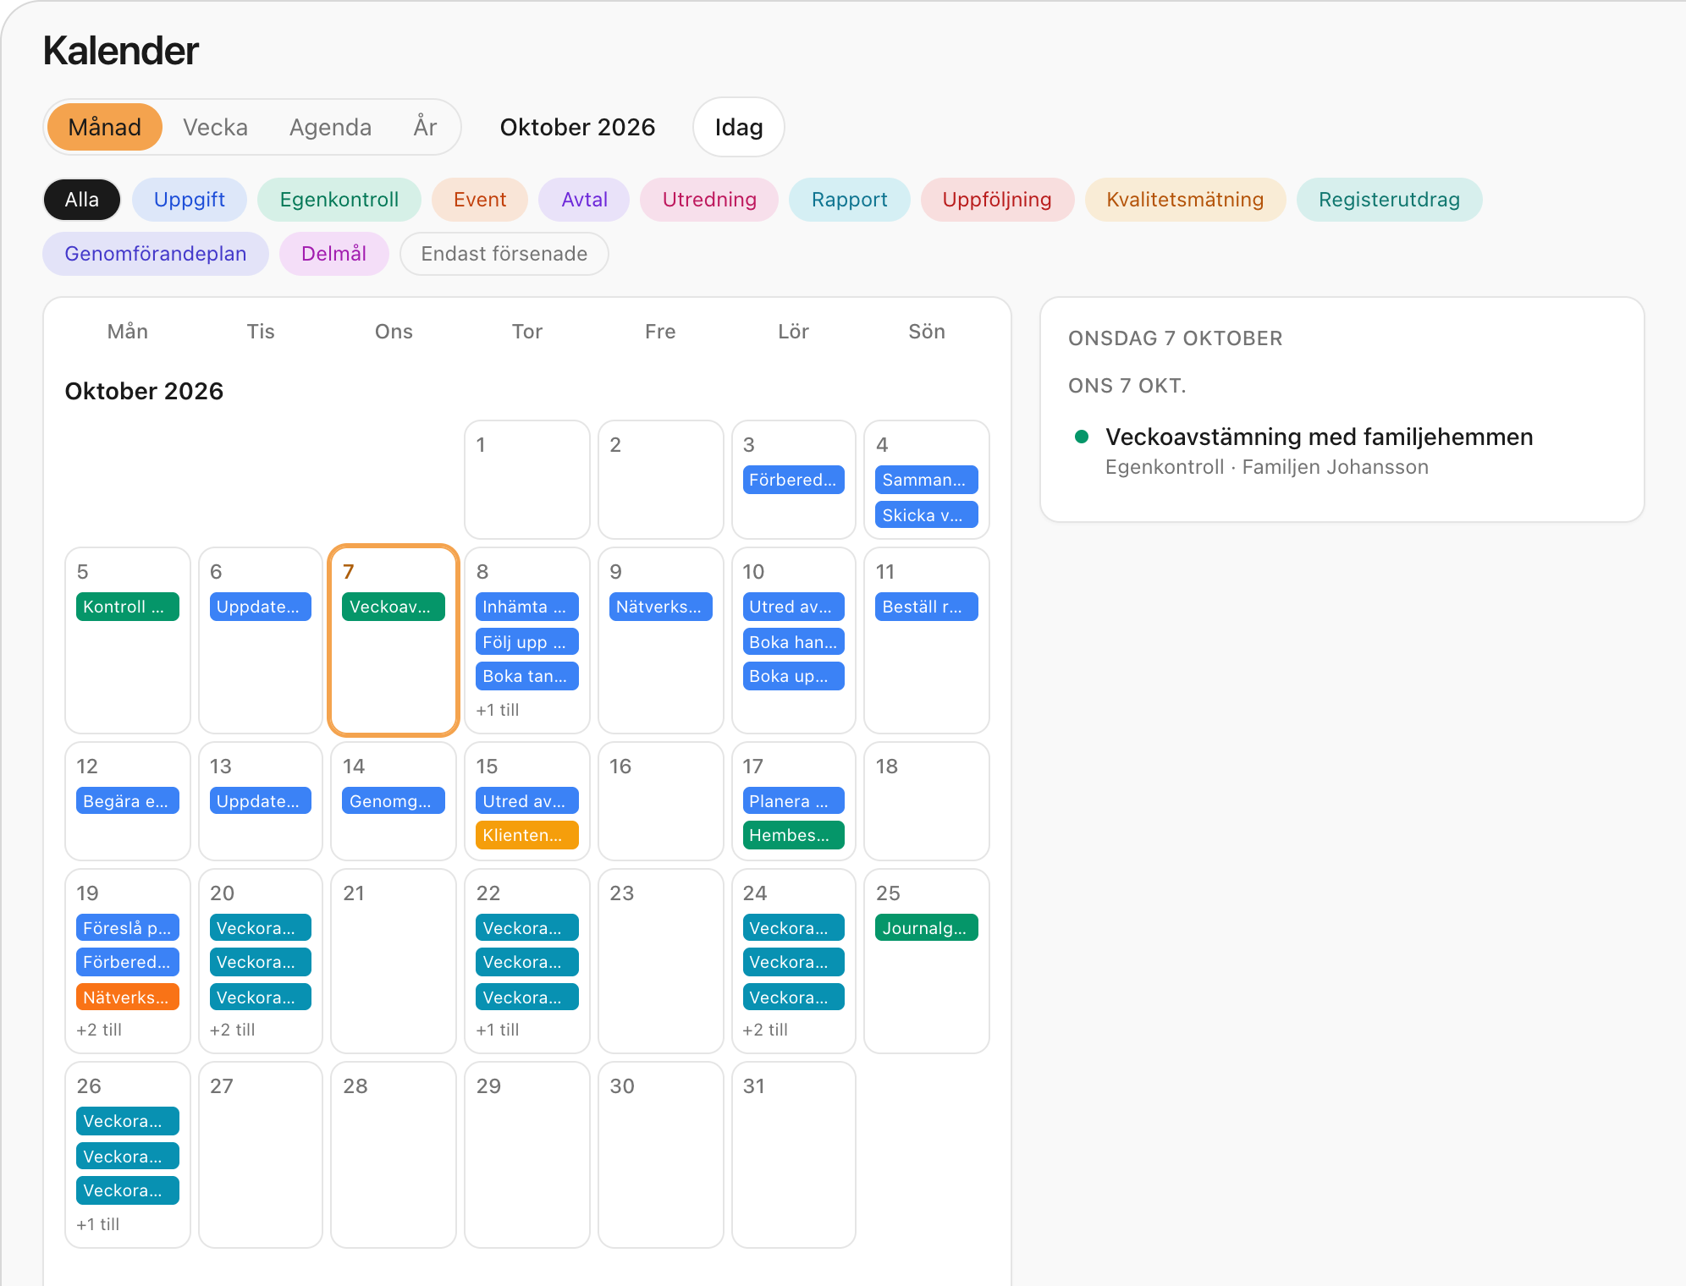The width and height of the screenshot is (1686, 1286).
Task: Open the Klienten... event on October 15
Action: point(527,835)
